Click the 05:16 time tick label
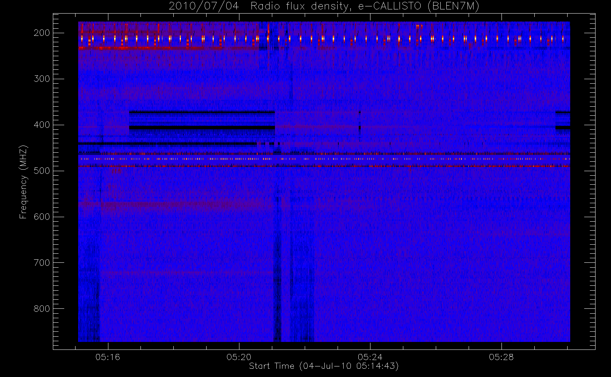 108,357
